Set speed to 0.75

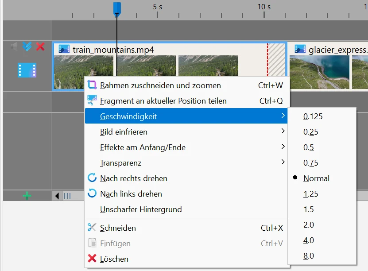[x=322, y=163]
